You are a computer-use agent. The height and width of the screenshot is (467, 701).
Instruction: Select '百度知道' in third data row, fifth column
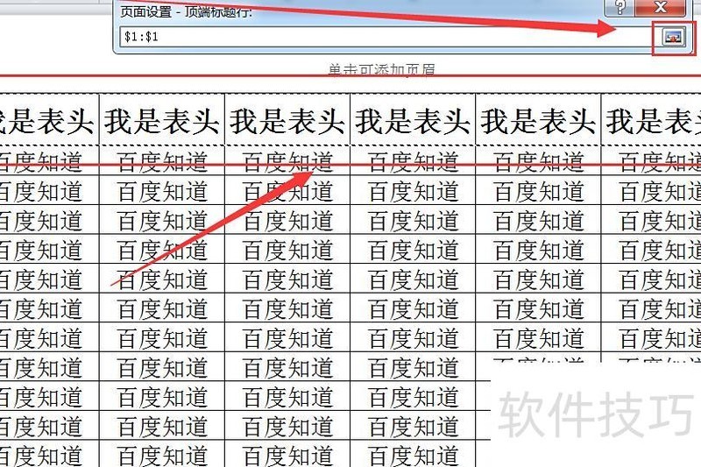point(538,220)
